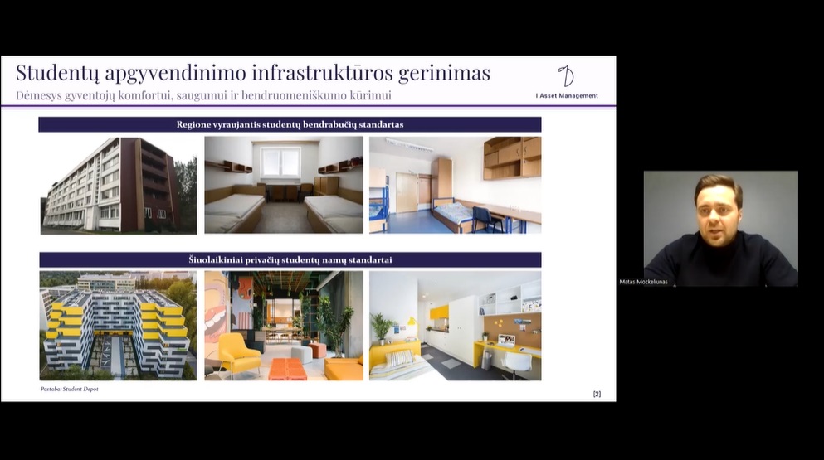Click the slide number [2] indicator

(597, 394)
